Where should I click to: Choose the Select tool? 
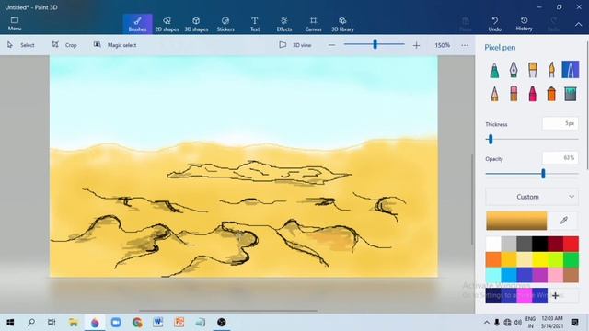pyautogui.click(x=20, y=45)
